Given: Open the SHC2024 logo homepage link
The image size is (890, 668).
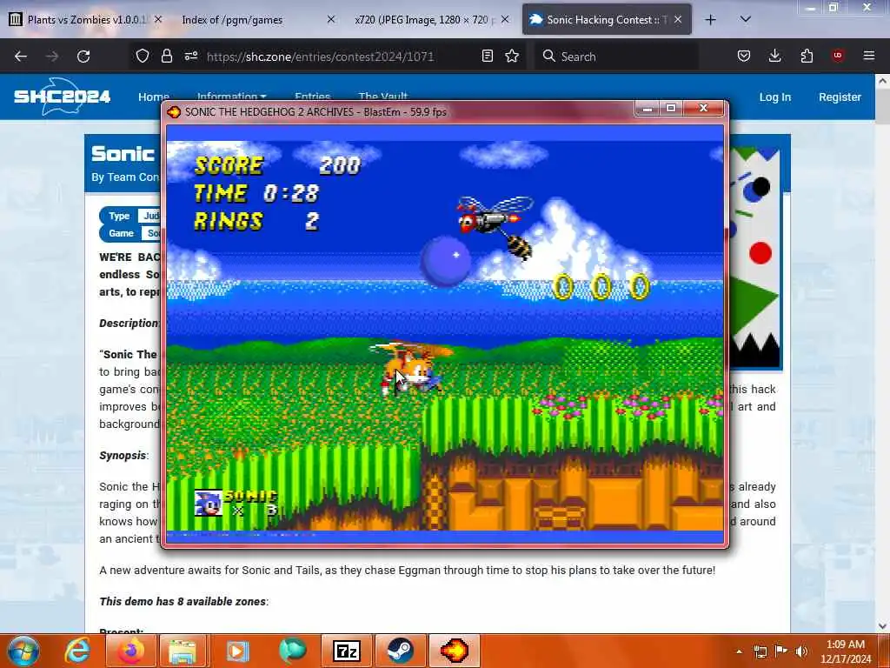Looking at the screenshot, I should coord(63,97).
